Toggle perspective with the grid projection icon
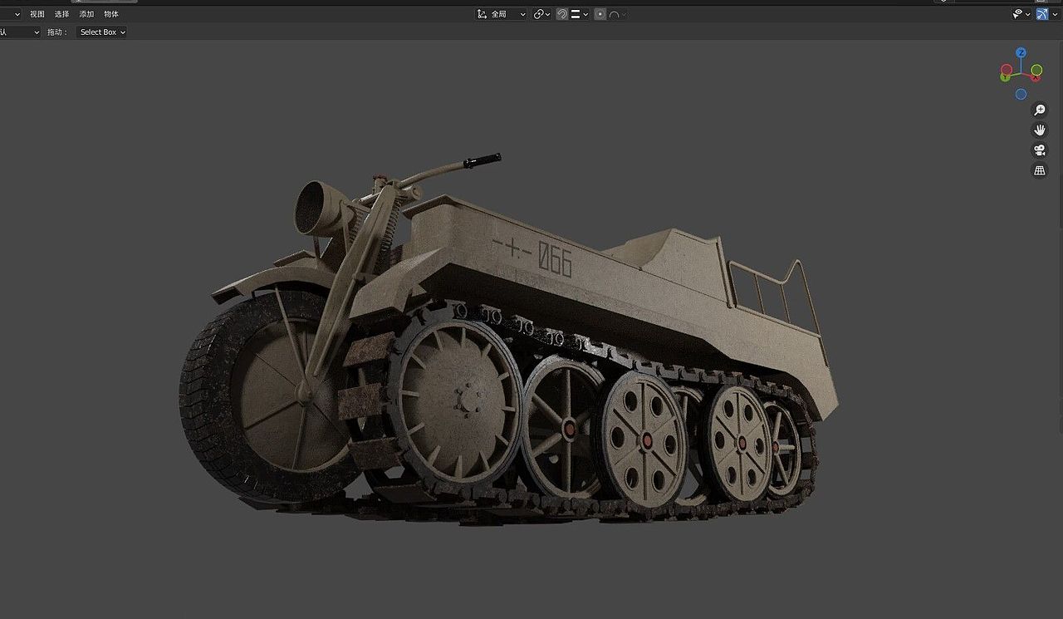The height and width of the screenshot is (619, 1063). (x=1039, y=170)
